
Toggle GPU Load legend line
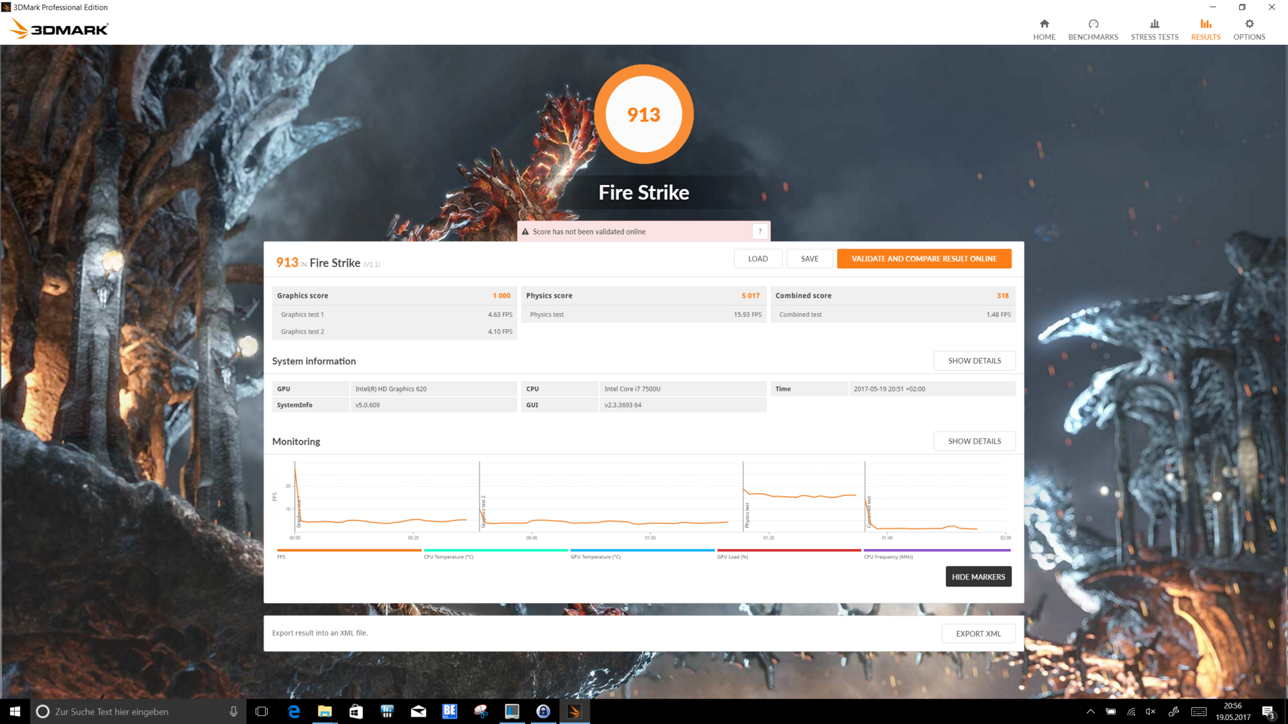(x=789, y=550)
